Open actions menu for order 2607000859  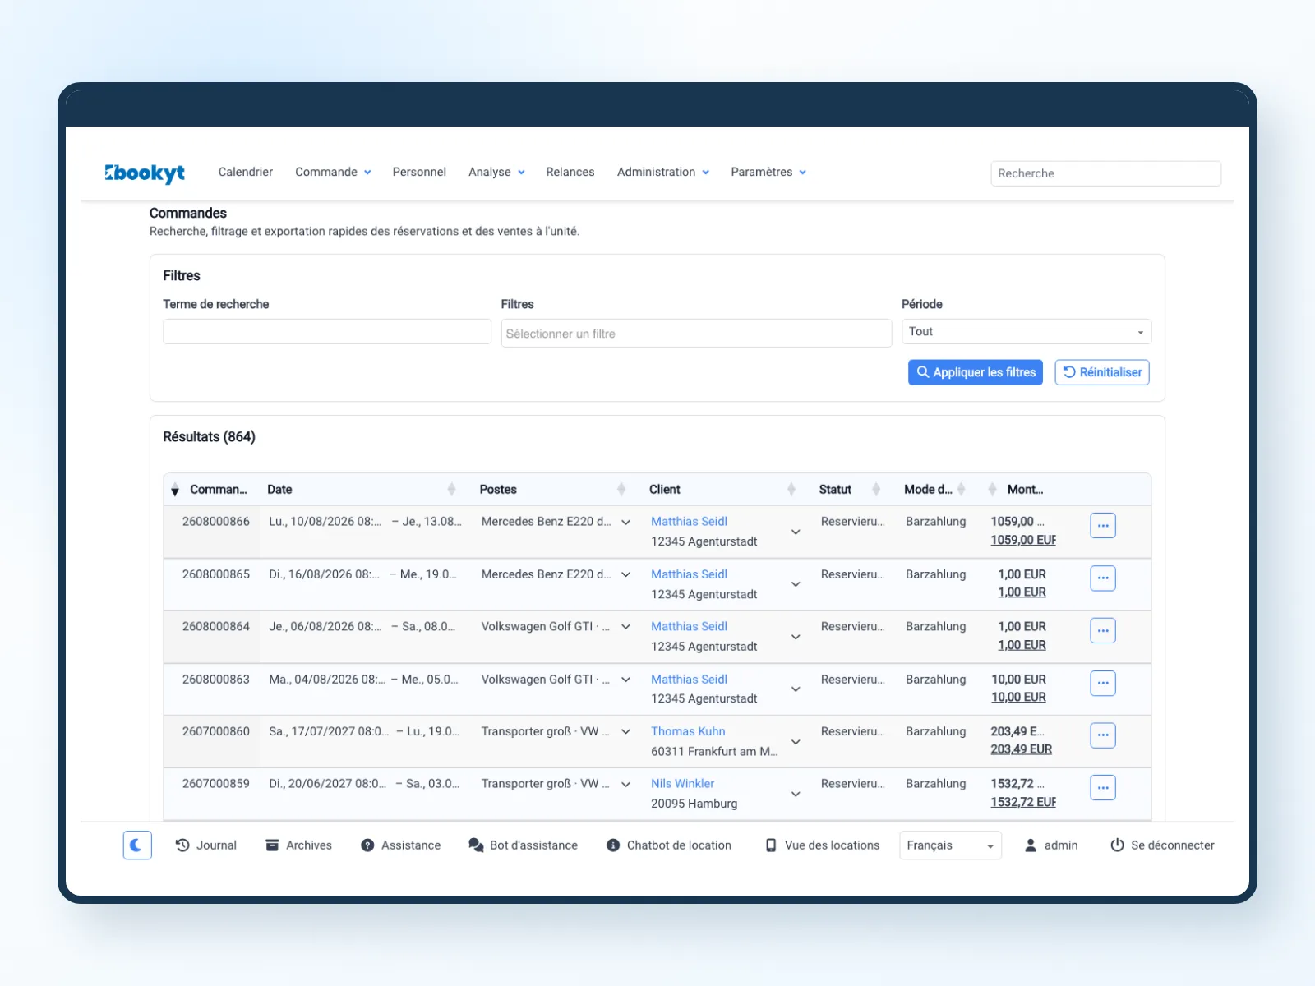1103,787
